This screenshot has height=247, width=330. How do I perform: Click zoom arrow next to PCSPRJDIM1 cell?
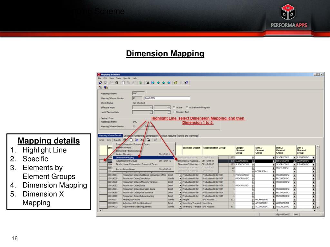[274, 172]
